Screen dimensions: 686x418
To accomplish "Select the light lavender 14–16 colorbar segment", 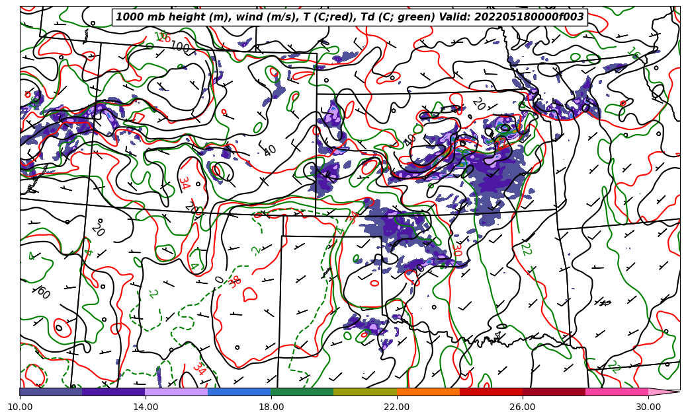I will [x=177, y=392].
